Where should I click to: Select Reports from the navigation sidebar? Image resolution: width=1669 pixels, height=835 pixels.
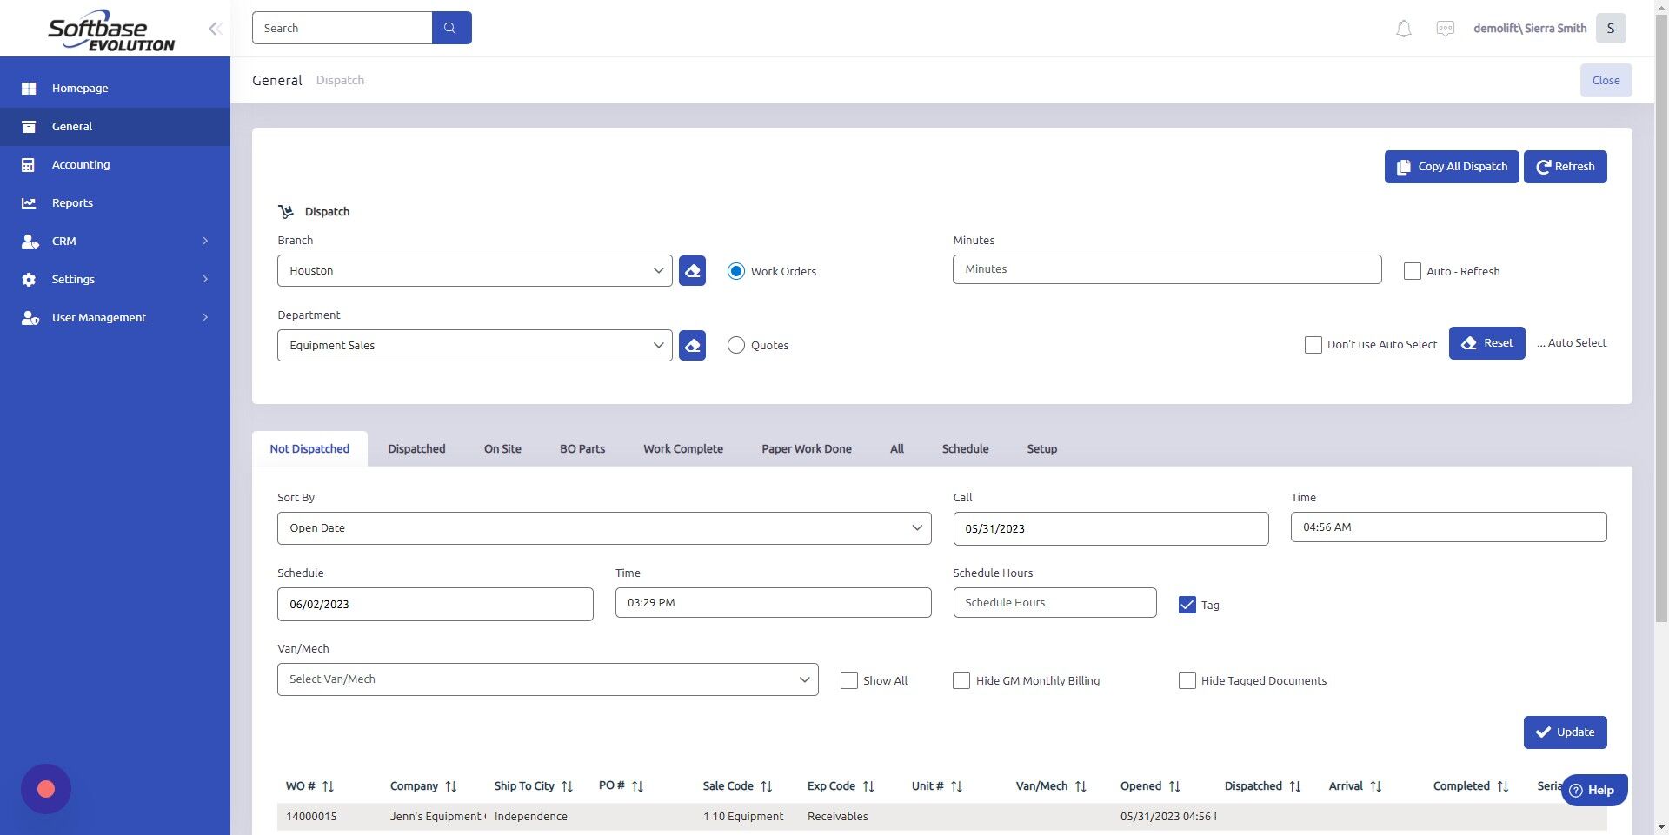click(x=71, y=202)
